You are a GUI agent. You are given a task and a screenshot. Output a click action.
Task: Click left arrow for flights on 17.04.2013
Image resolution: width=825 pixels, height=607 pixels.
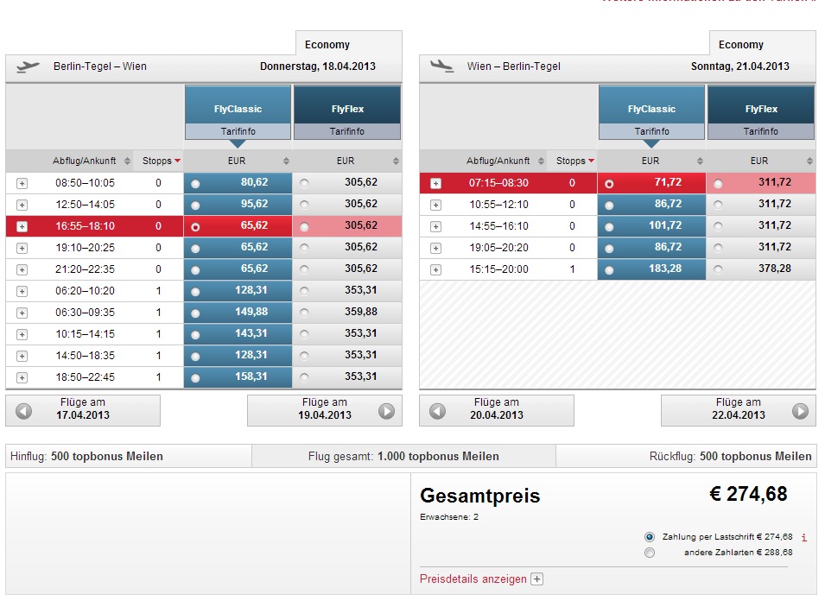[x=24, y=411]
